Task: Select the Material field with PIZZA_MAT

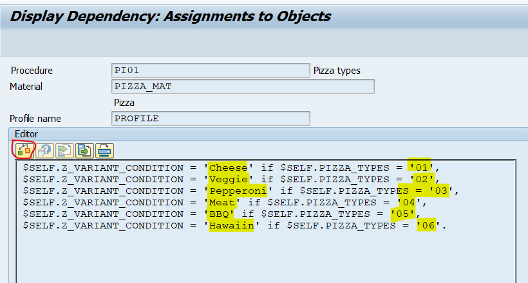Action: click(x=243, y=87)
